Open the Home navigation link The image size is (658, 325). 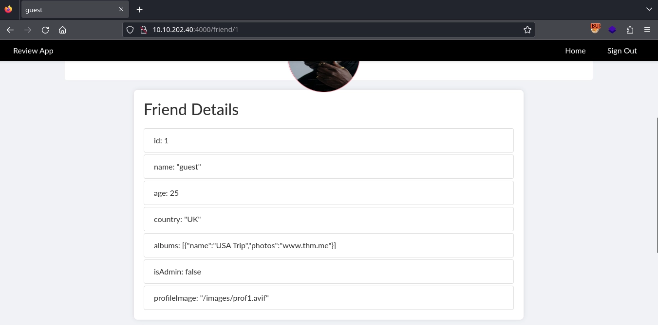tap(575, 51)
